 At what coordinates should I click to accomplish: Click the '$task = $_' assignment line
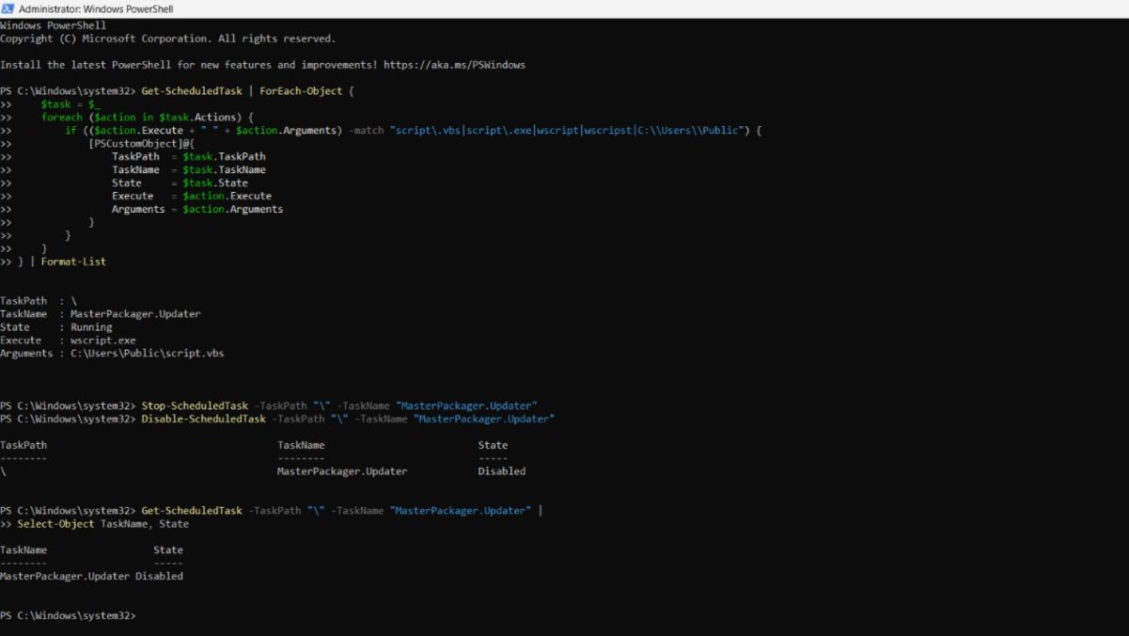pos(71,104)
